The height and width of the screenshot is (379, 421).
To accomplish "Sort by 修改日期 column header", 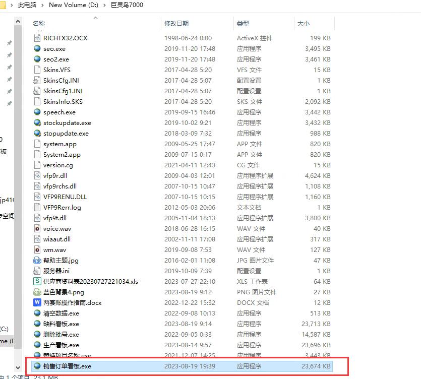I will click(x=176, y=24).
